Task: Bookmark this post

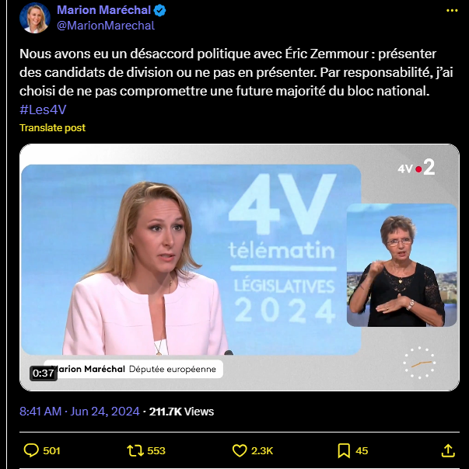Action: tap(344, 450)
